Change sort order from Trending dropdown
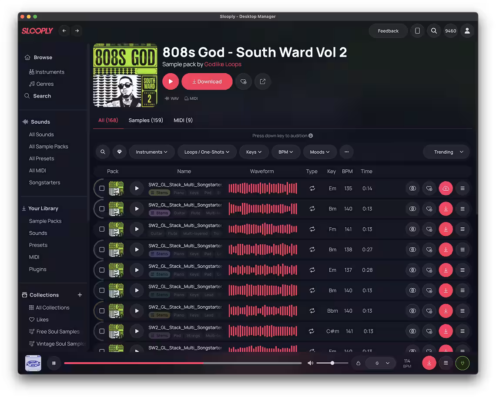 click(x=446, y=152)
